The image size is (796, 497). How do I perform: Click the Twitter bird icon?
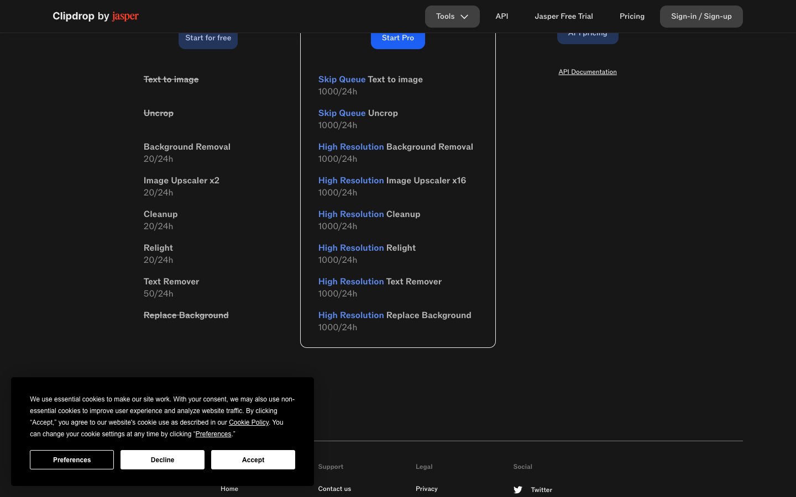coord(518,490)
